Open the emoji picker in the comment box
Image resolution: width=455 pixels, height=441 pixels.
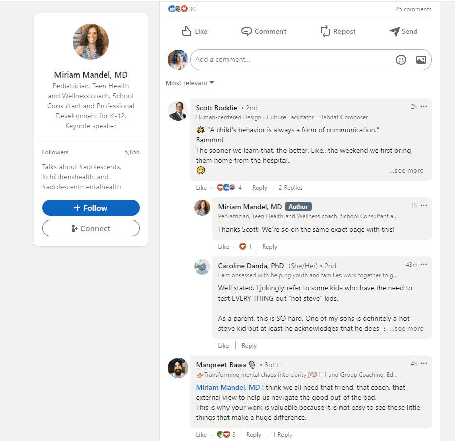(401, 59)
